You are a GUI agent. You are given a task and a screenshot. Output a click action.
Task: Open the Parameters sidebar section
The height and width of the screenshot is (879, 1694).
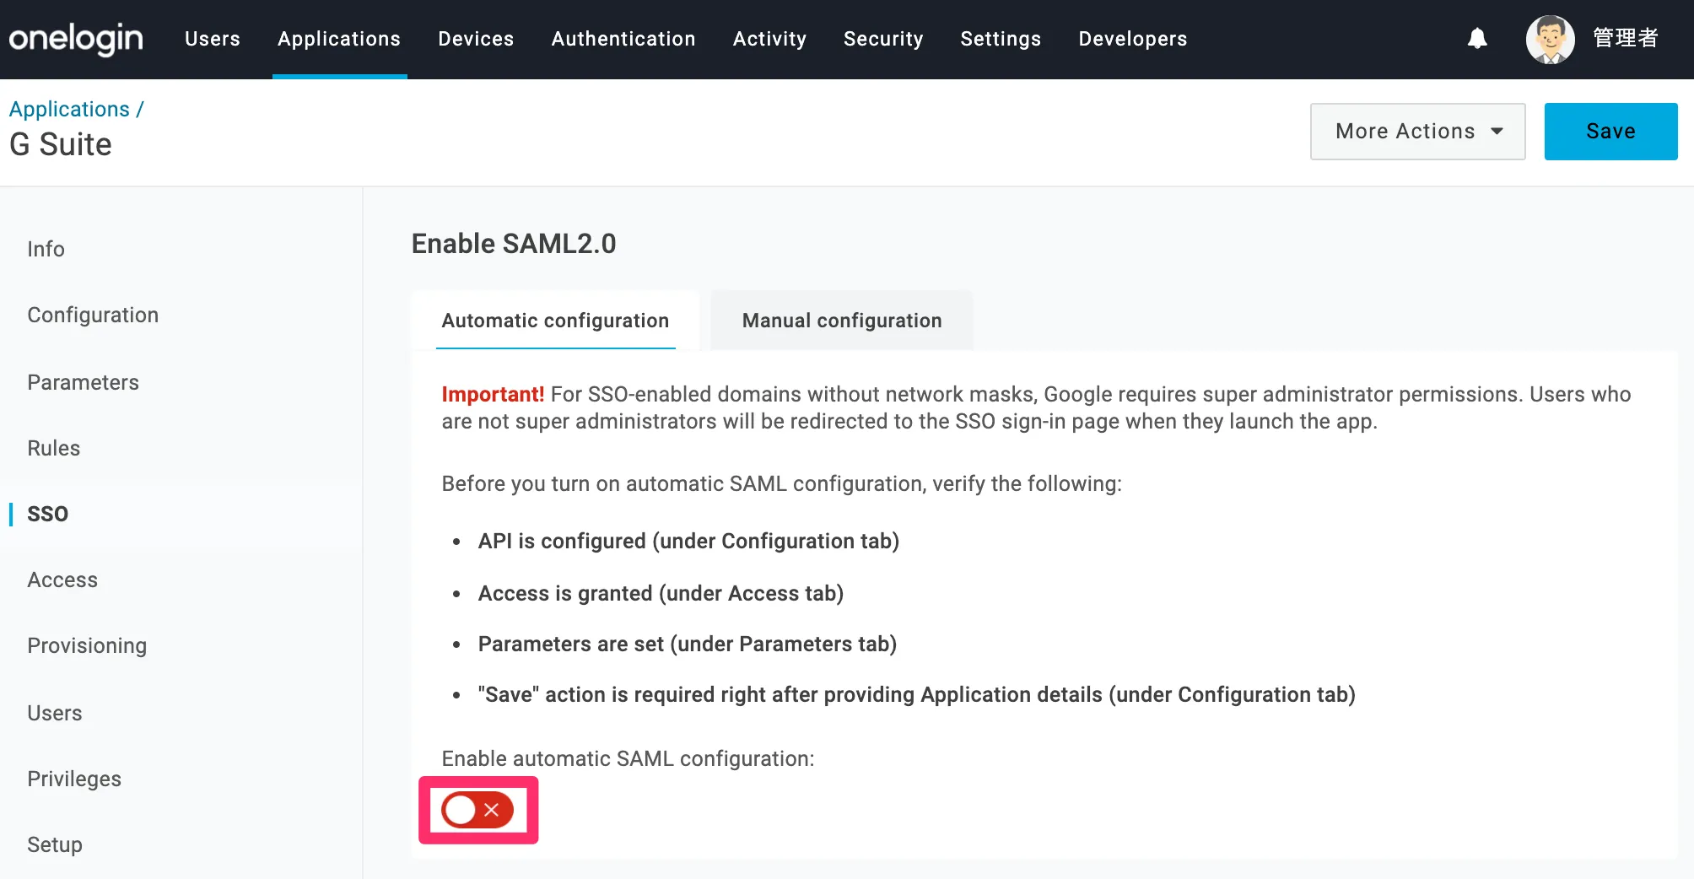pyautogui.click(x=83, y=382)
